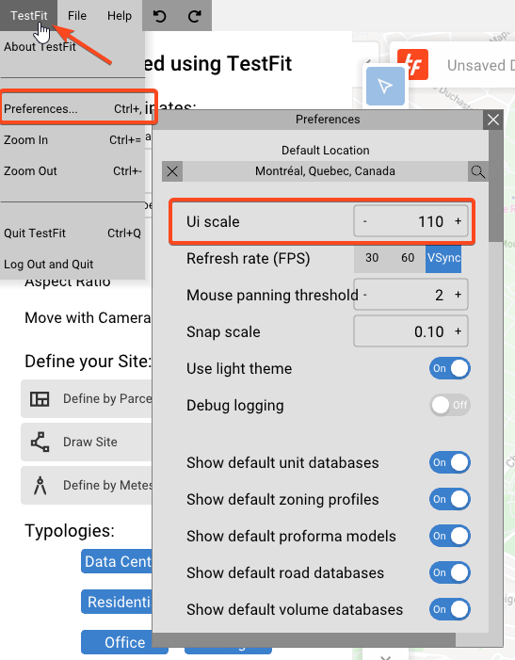515x660 pixels.
Task: Increase the Snap scale value
Action: click(x=459, y=331)
